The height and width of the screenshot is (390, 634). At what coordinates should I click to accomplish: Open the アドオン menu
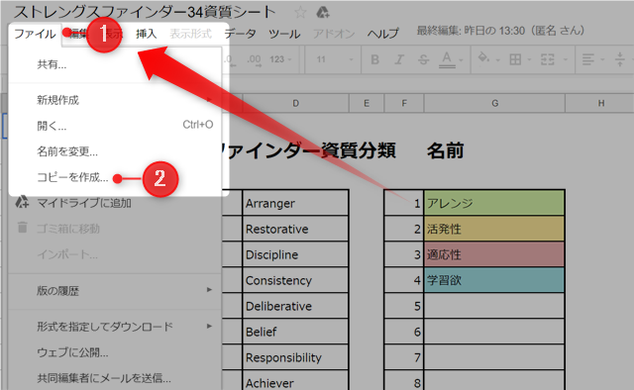tap(334, 34)
